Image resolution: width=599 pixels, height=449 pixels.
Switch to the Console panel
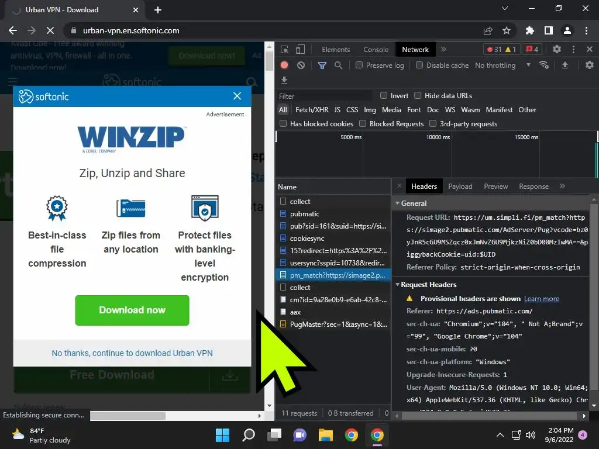click(376, 50)
